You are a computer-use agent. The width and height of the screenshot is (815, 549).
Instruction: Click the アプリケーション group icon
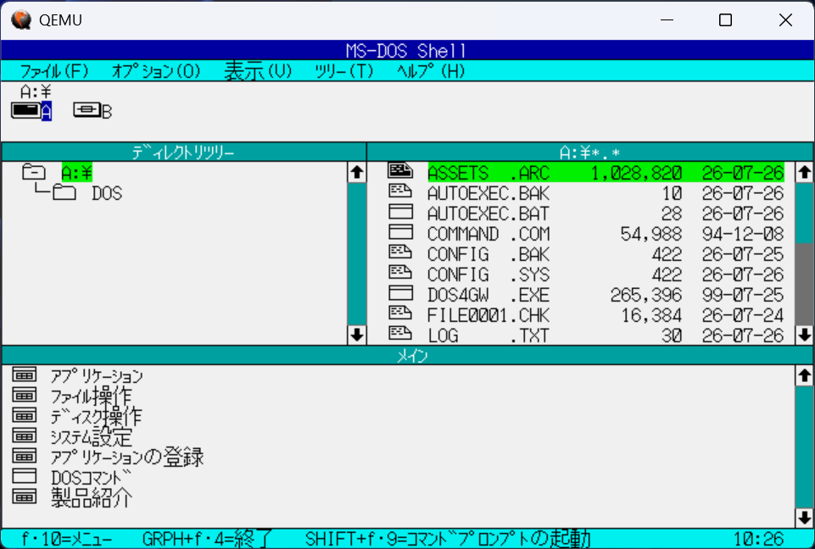coord(25,374)
